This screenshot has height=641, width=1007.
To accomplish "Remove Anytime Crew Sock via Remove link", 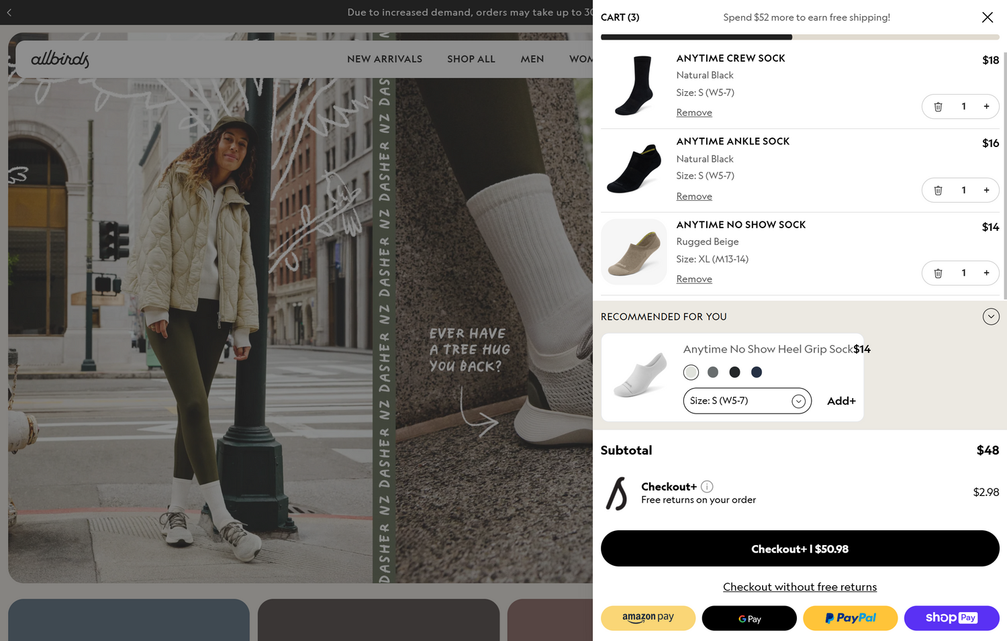I will pos(694,113).
